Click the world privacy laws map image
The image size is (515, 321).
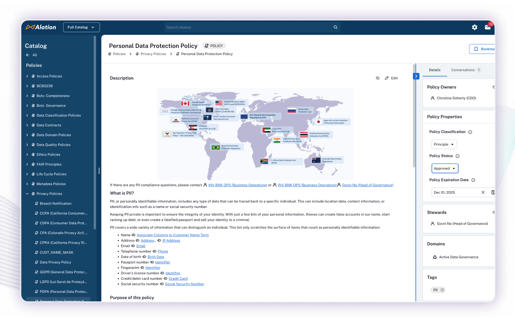point(255,134)
